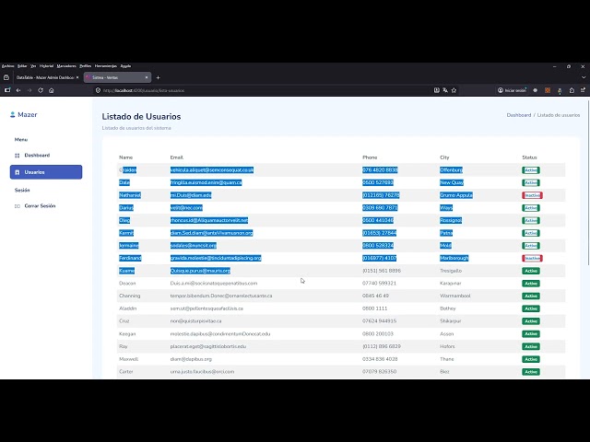Bookmark this page with the star
590x442 pixels.
[454, 90]
